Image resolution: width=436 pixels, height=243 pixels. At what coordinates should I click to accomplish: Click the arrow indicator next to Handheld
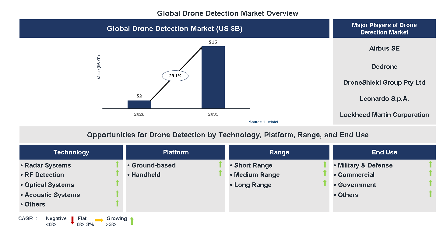220,173
